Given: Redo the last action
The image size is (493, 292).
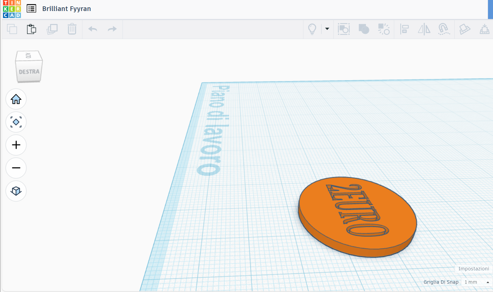Looking at the screenshot, I should coord(112,29).
